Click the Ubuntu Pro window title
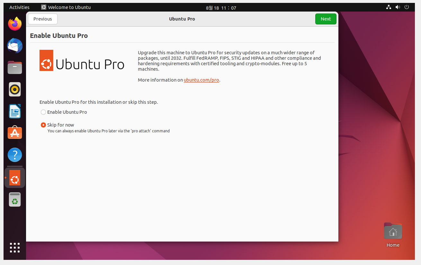Image resolution: width=421 pixels, height=265 pixels. (x=182, y=19)
